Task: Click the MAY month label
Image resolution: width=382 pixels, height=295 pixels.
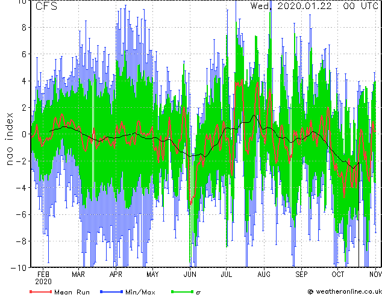Action: (x=152, y=275)
